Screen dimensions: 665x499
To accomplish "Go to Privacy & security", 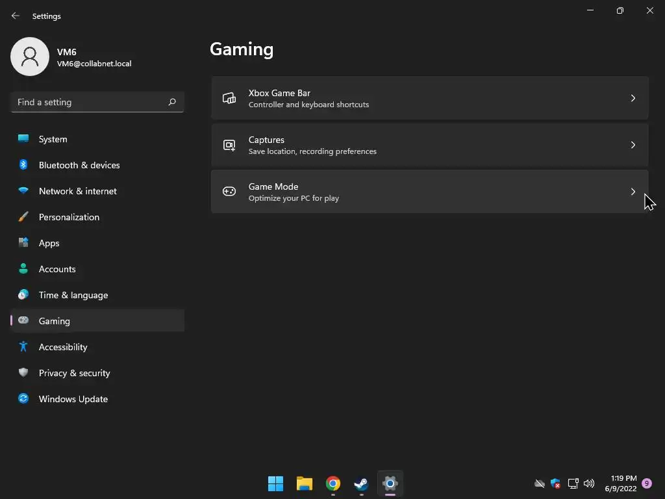I will 97,373.
